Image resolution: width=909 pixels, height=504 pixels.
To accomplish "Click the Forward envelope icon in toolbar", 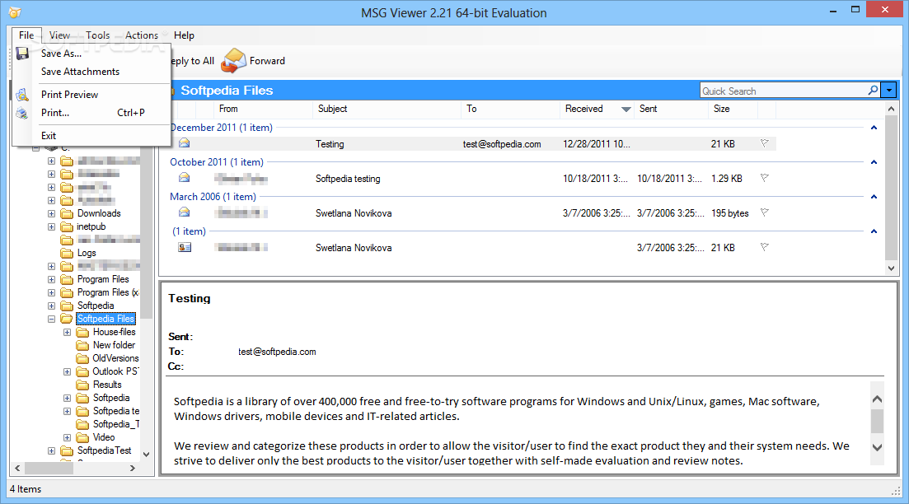I will tap(234, 60).
